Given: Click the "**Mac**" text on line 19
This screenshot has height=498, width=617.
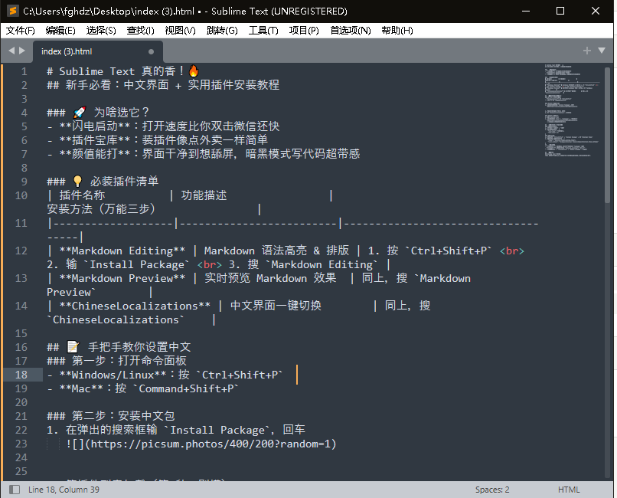Looking at the screenshot, I should 81,388.
